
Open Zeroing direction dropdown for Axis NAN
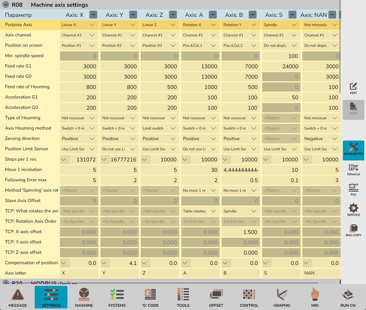(321, 139)
